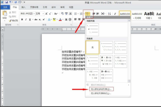
Task: Click the Sort icon in paragraph group
Action: pyautogui.click(x=109, y=13)
